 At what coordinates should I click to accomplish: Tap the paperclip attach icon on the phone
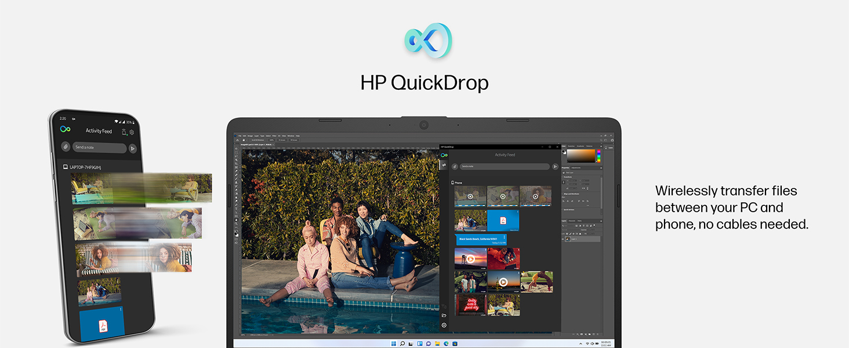(66, 147)
